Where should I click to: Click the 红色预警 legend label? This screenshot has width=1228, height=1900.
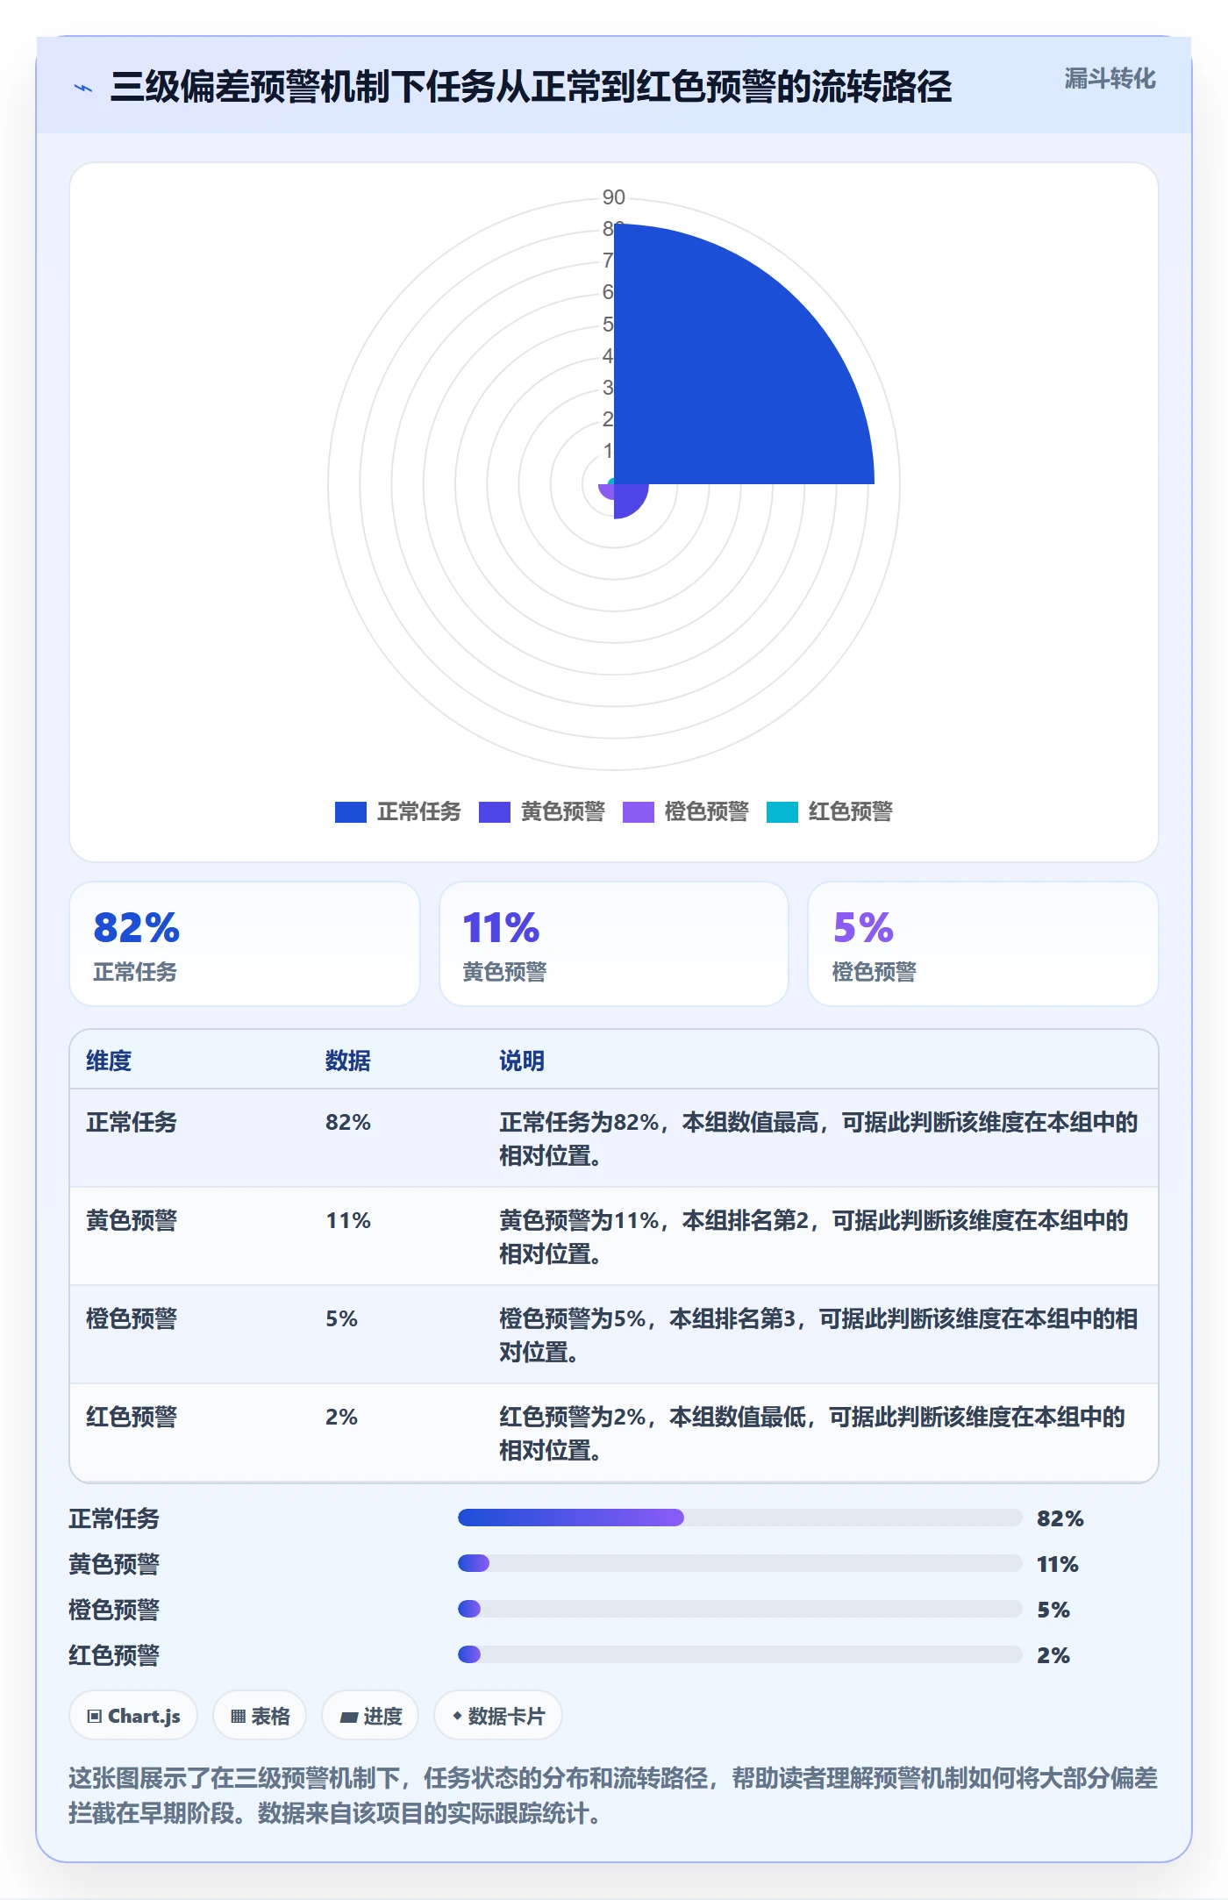[x=850, y=811]
